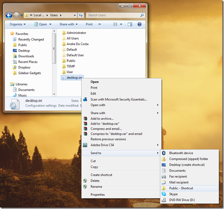Expand the Open with submenu arrow
224x209 pixels.
coord(158,105)
